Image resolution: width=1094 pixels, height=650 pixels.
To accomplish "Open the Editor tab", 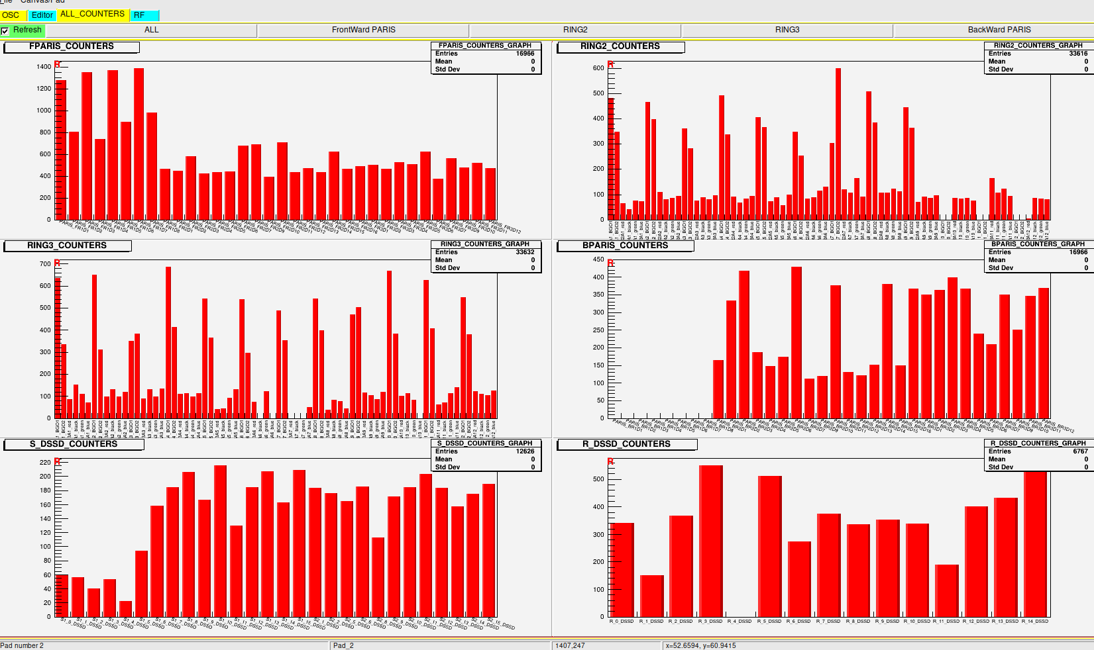I will [x=42, y=15].
